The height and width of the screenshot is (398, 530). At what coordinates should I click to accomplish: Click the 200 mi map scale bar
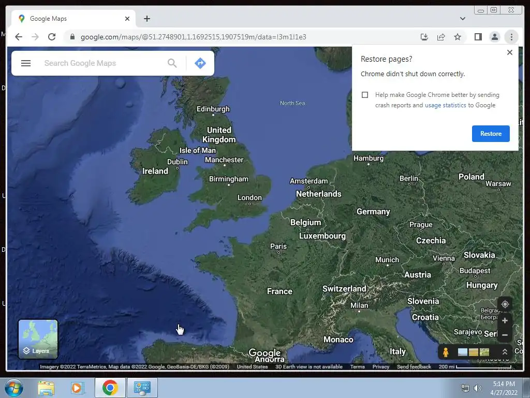[475, 366]
